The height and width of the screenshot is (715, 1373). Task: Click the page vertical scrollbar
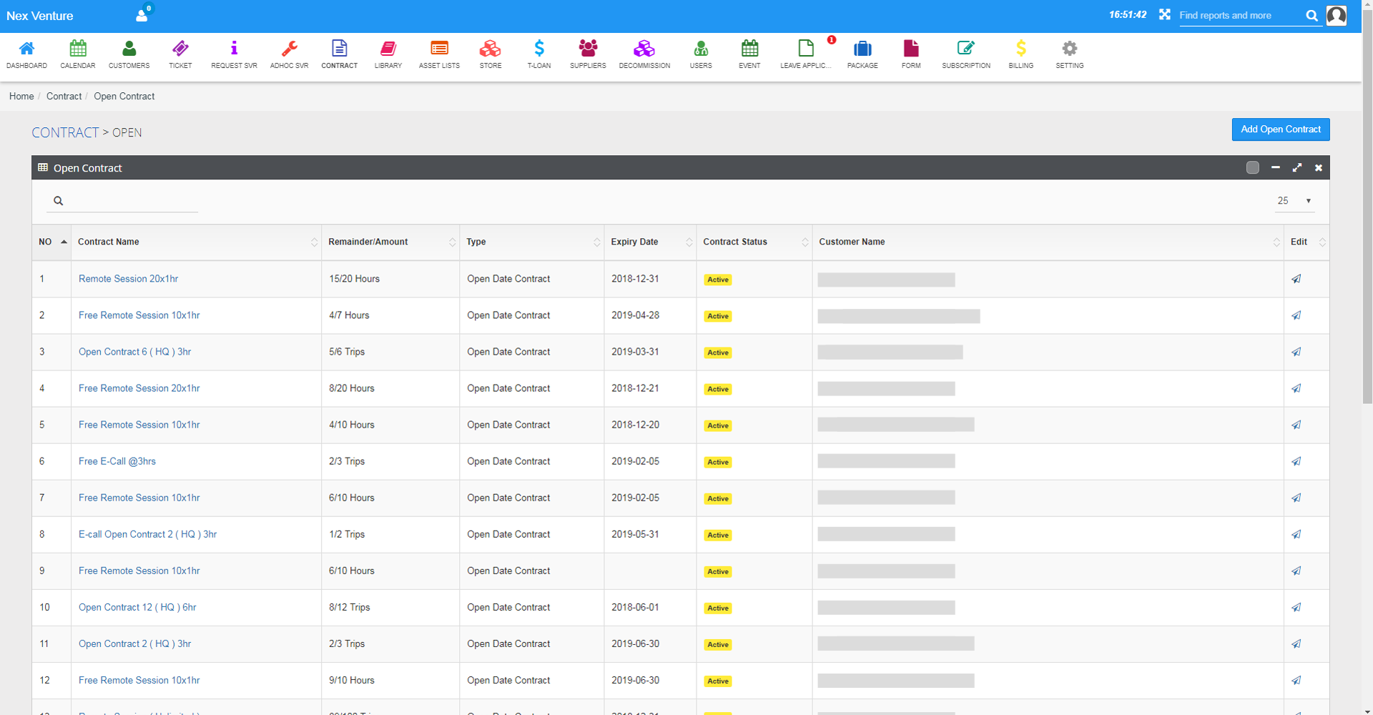point(1367,214)
